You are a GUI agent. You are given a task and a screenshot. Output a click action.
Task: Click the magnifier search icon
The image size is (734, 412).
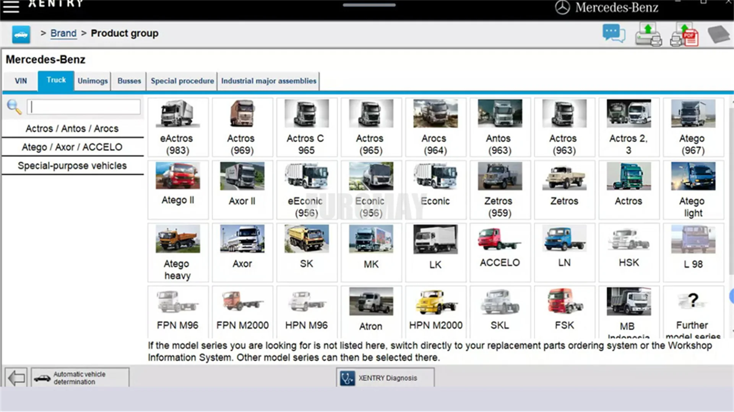(x=14, y=107)
